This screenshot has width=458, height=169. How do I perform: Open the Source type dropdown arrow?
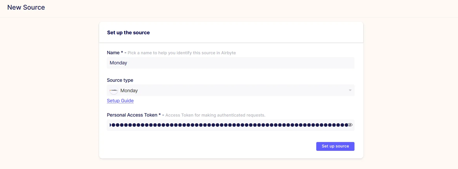pos(350,90)
